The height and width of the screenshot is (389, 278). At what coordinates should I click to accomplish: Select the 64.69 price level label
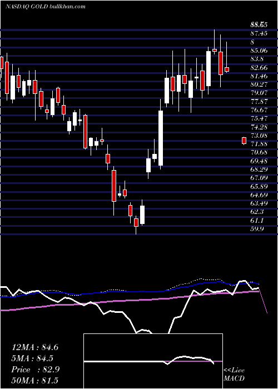259,194
